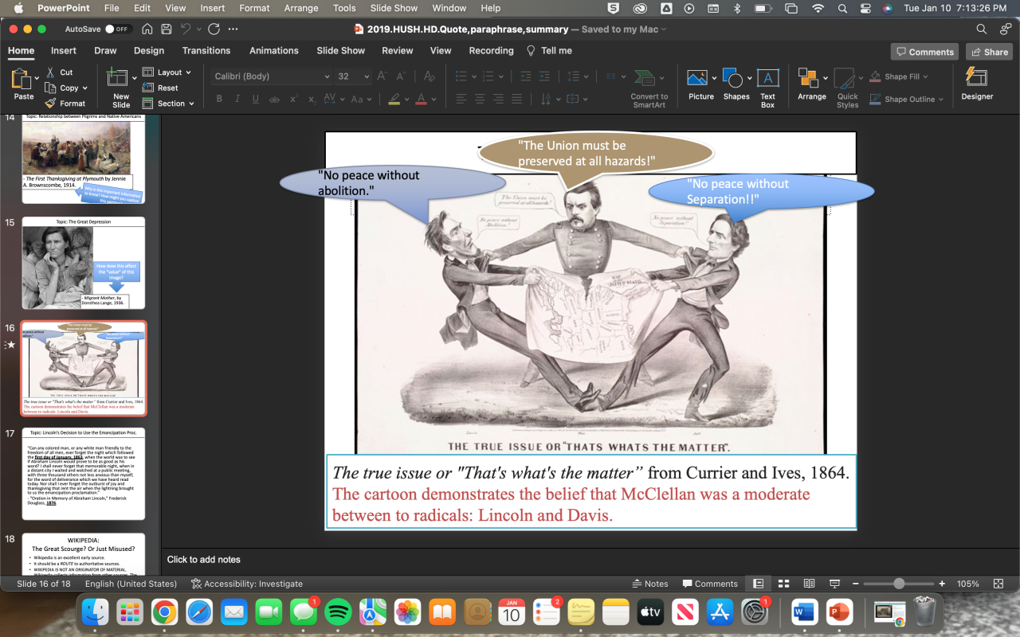Toggle Normal view button
Image resolution: width=1020 pixels, height=637 pixels.
[758, 584]
